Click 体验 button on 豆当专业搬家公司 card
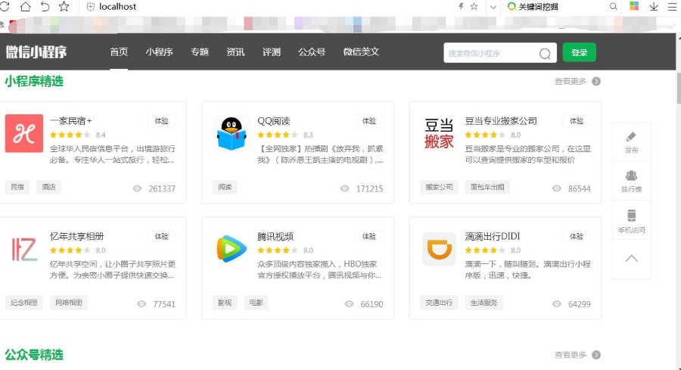681x370 pixels. click(577, 121)
